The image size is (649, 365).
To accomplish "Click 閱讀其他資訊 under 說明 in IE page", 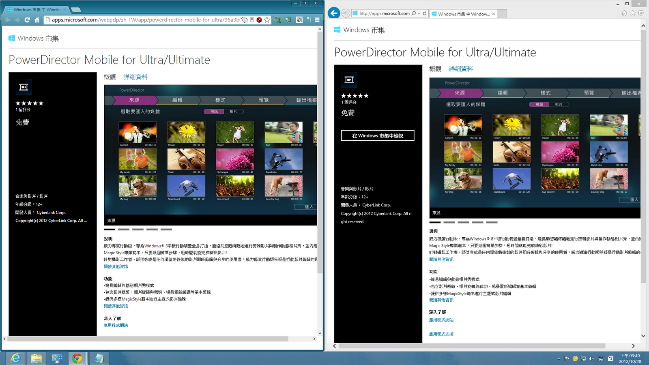I will pos(441,260).
